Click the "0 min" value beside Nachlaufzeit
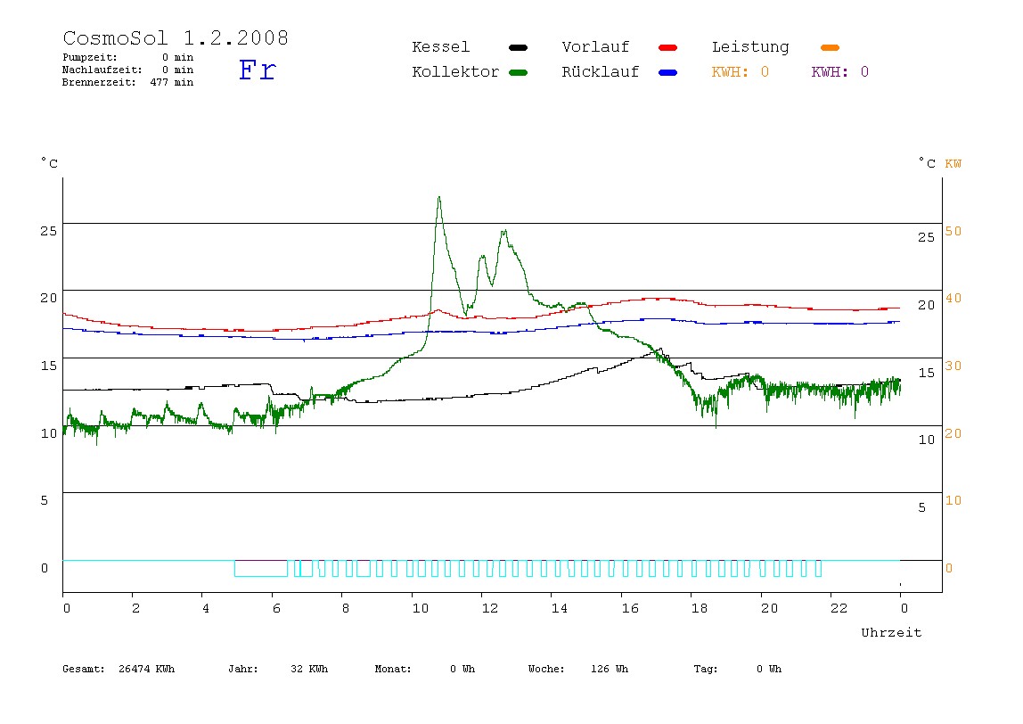The image size is (1023, 724). (177, 70)
